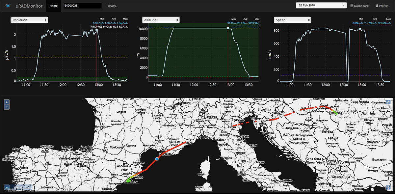The height and width of the screenshot is (194, 395).
Task: Open the 26 Feb 2018 date selector
Action: pos(321,6)
